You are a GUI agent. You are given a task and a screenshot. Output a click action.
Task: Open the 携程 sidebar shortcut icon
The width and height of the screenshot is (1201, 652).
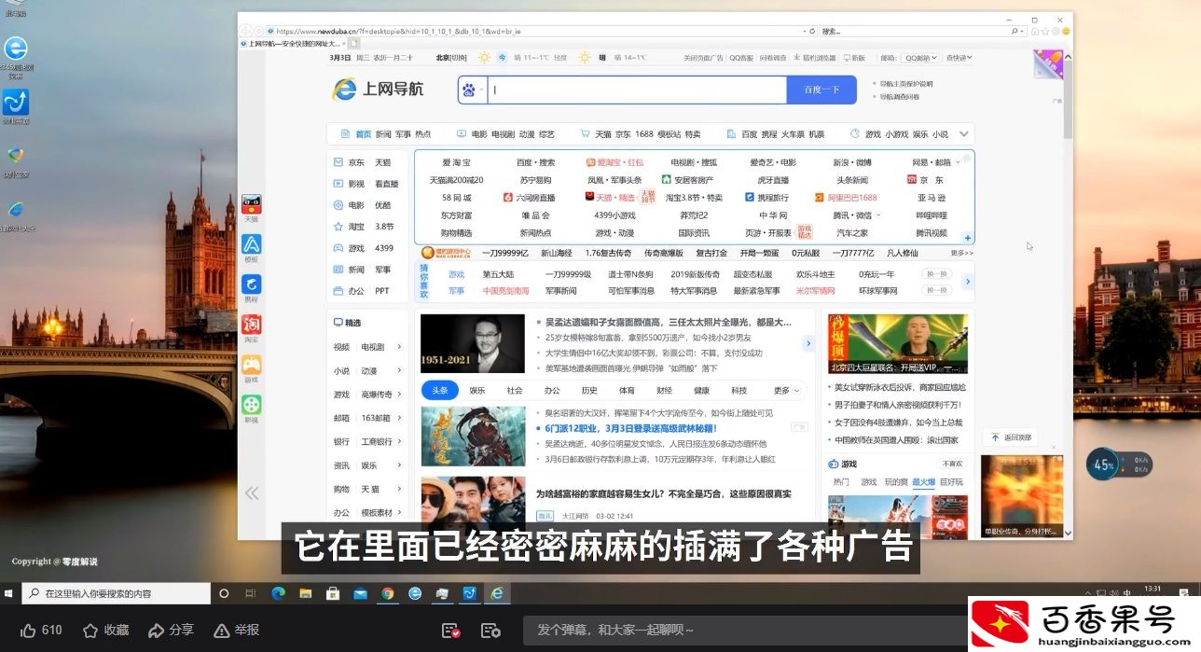pyautogui.click(x=252, y=284)
